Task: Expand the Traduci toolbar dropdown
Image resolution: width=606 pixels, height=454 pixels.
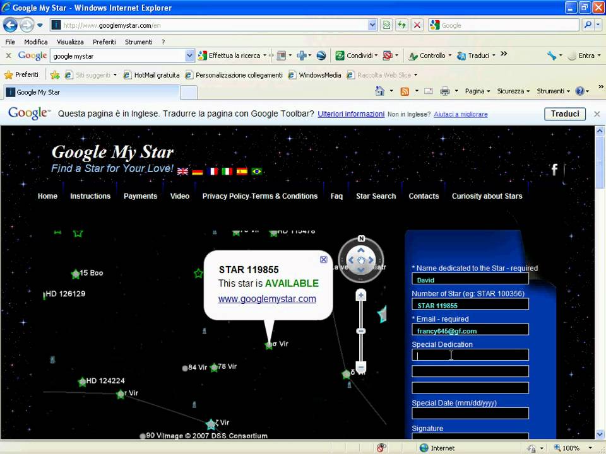Action: pos(494,55)
